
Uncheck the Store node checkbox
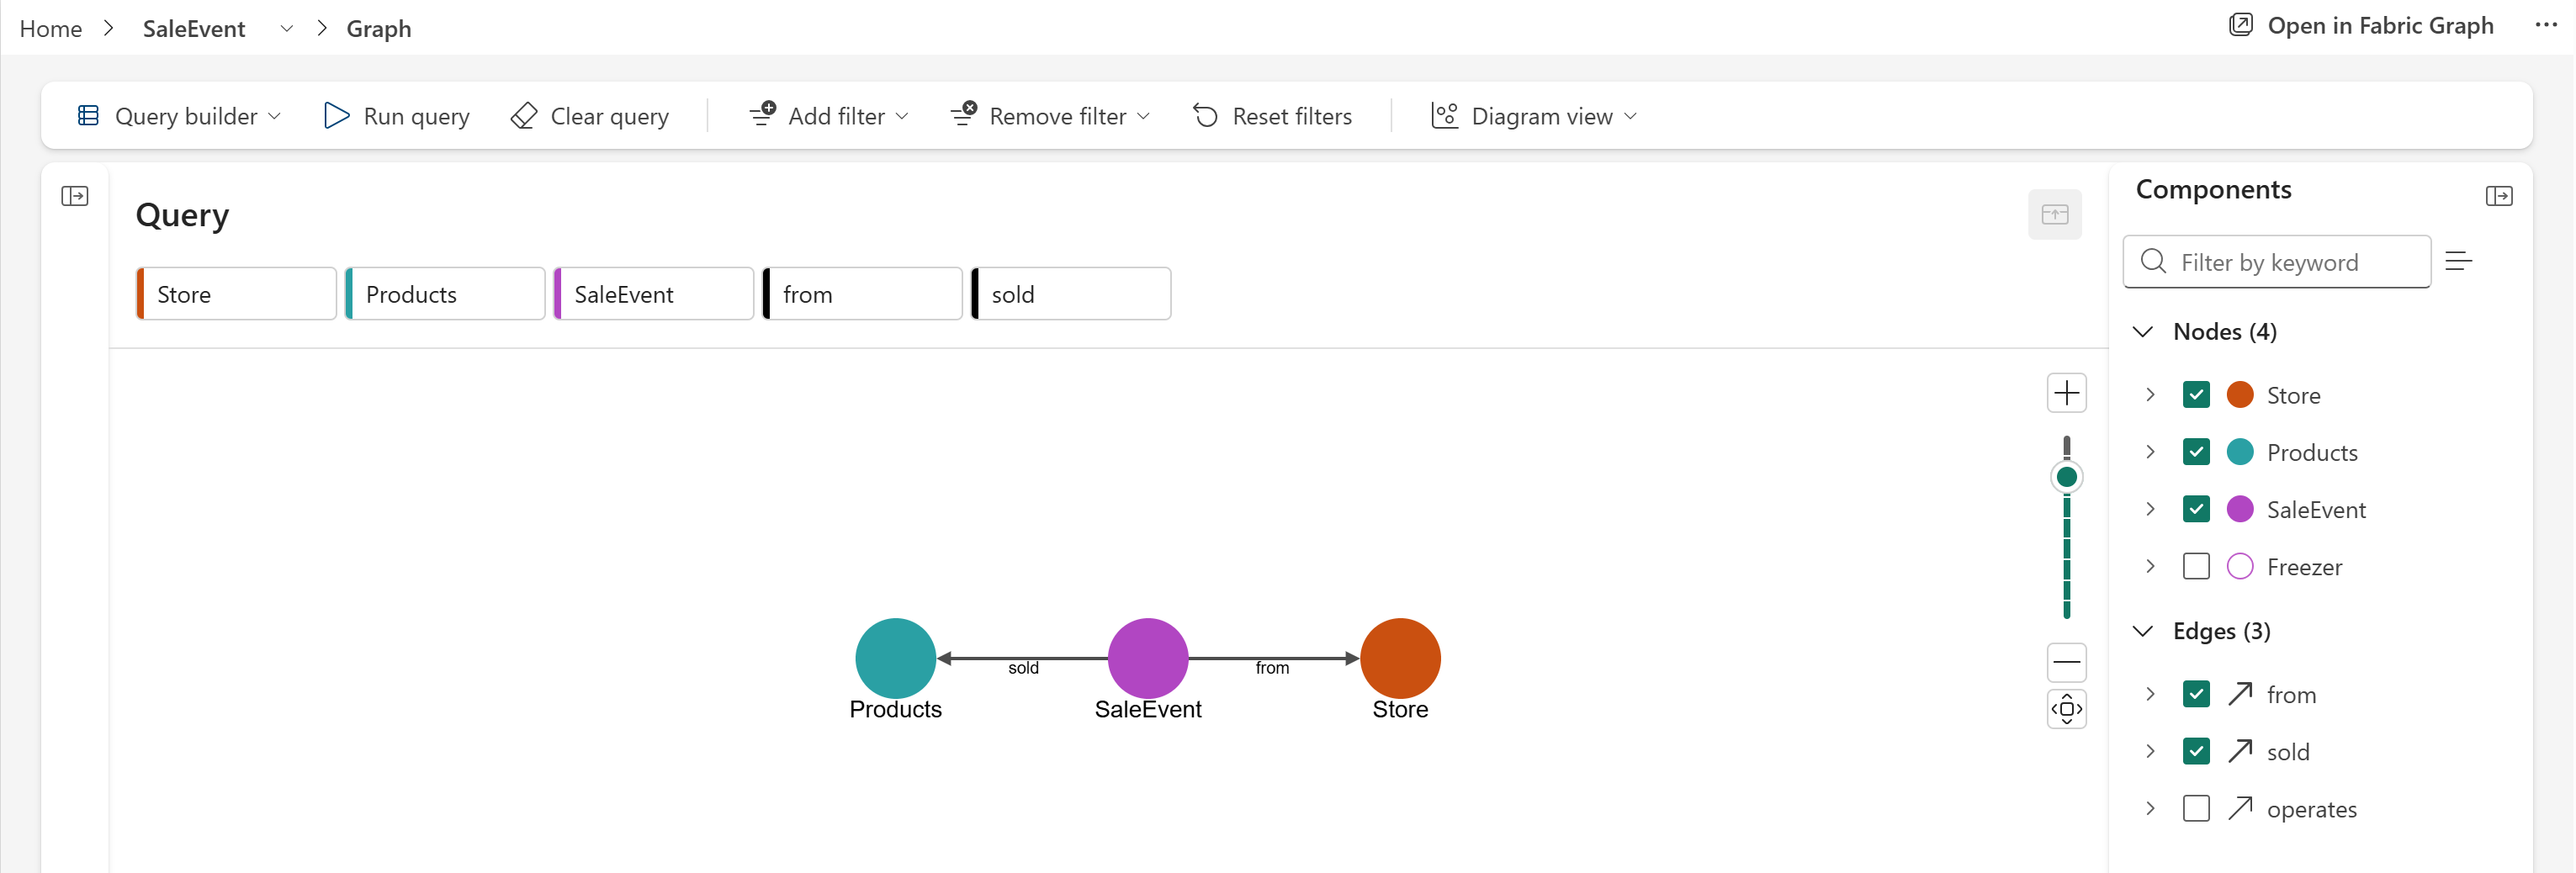[2196, 395]
